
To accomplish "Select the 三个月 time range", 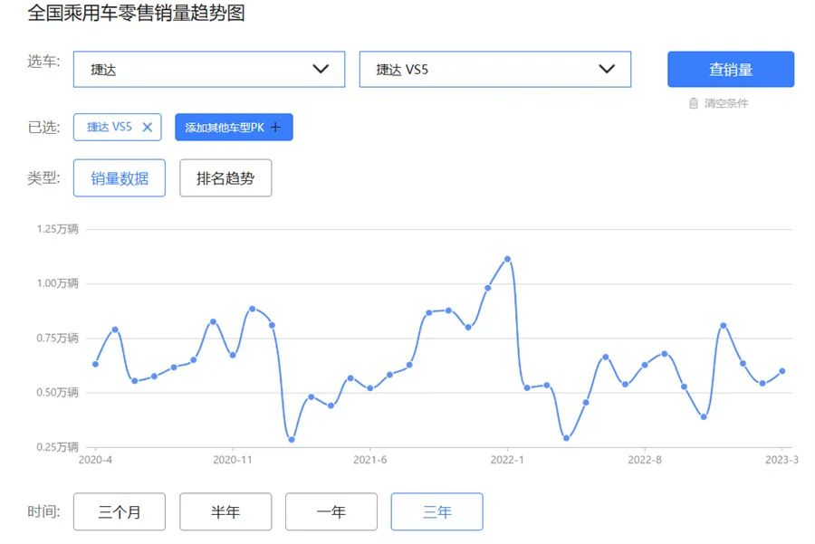I will pos(120,512).
